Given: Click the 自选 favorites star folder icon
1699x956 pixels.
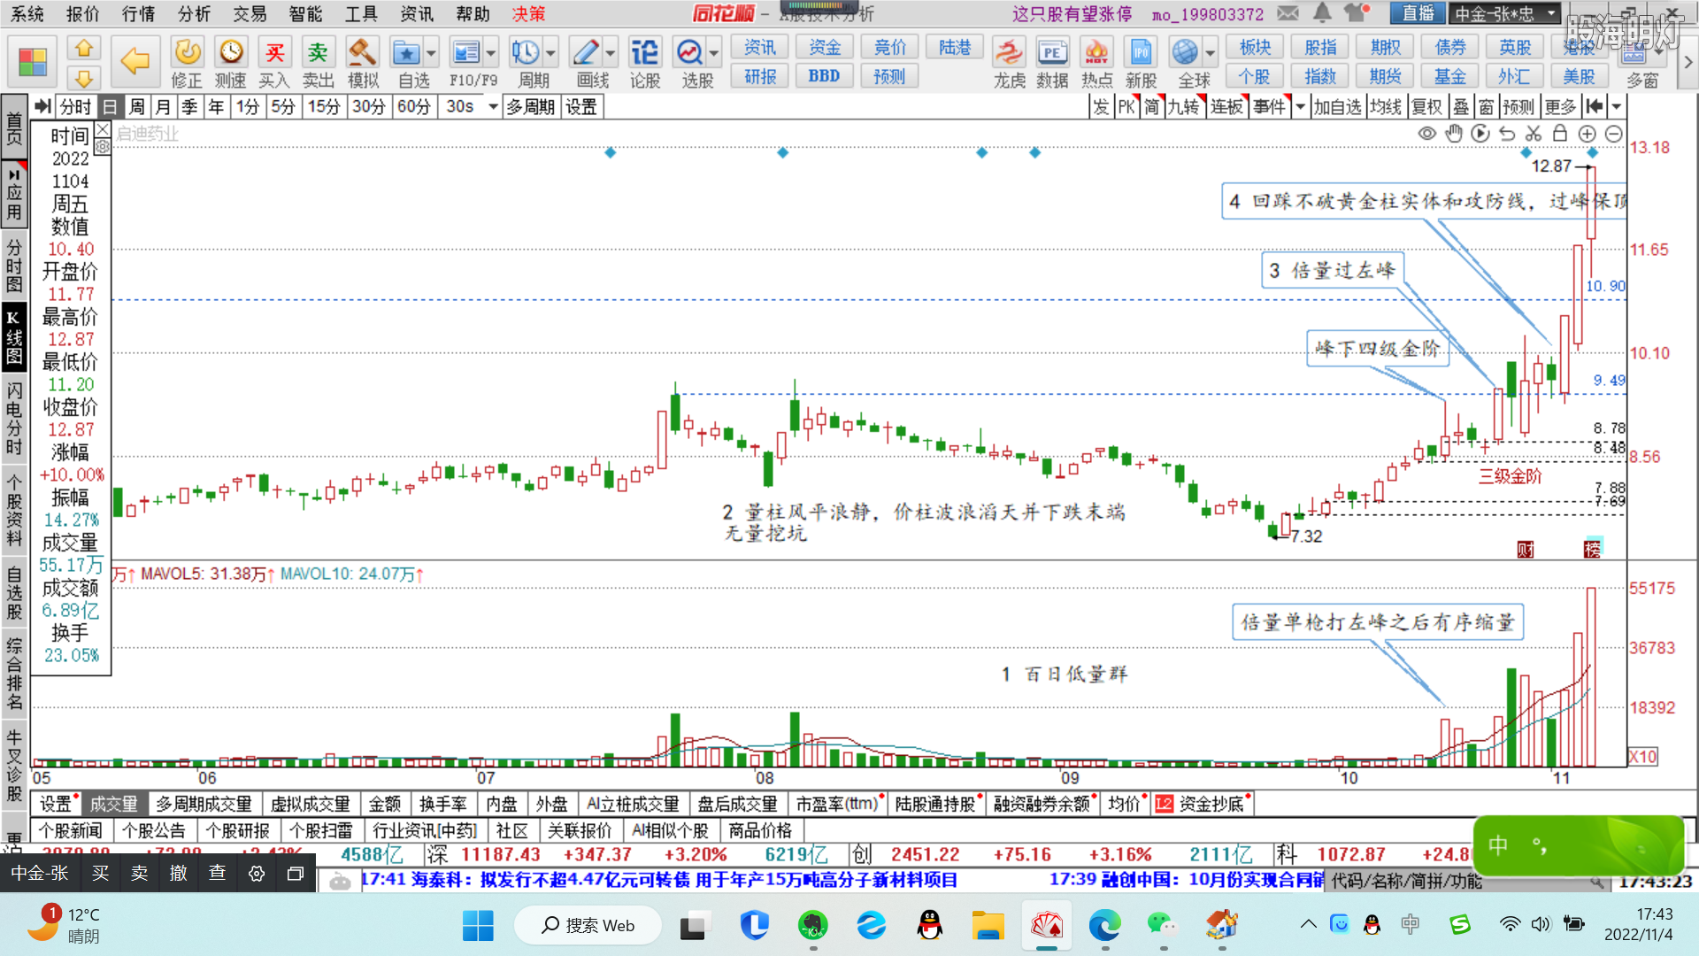Looking at the screenshot, I should [x=406, y=53].
